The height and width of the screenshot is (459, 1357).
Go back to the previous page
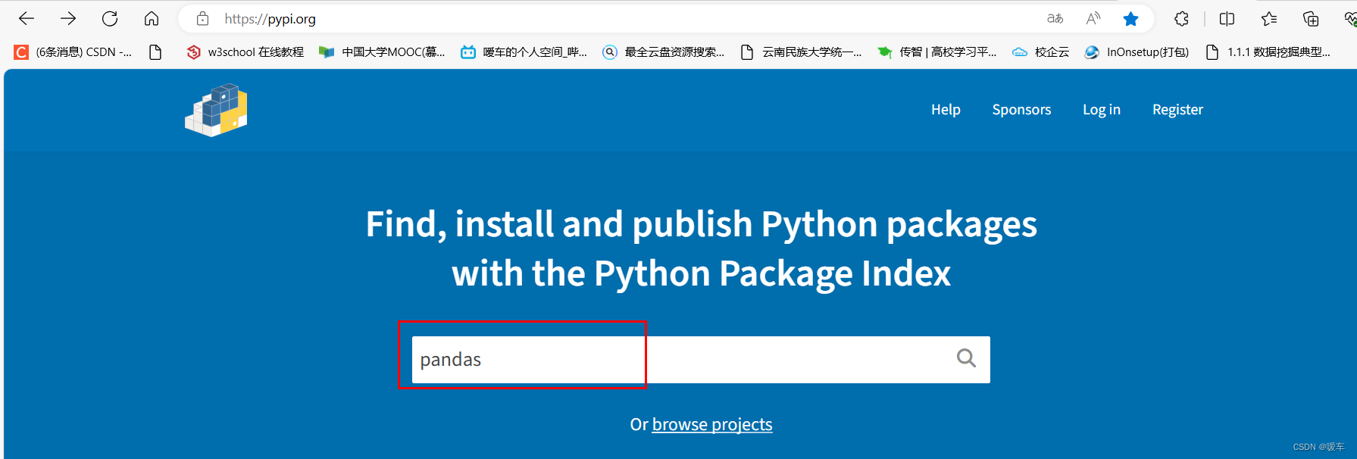coord(27,19)
